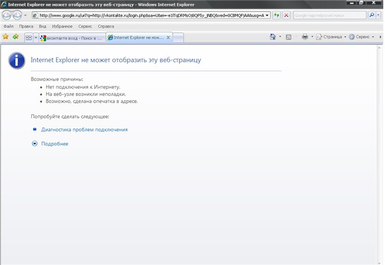This screenshot has width=385, height=265.
Task: Open the Справка menu
Action: pos(106,26)
